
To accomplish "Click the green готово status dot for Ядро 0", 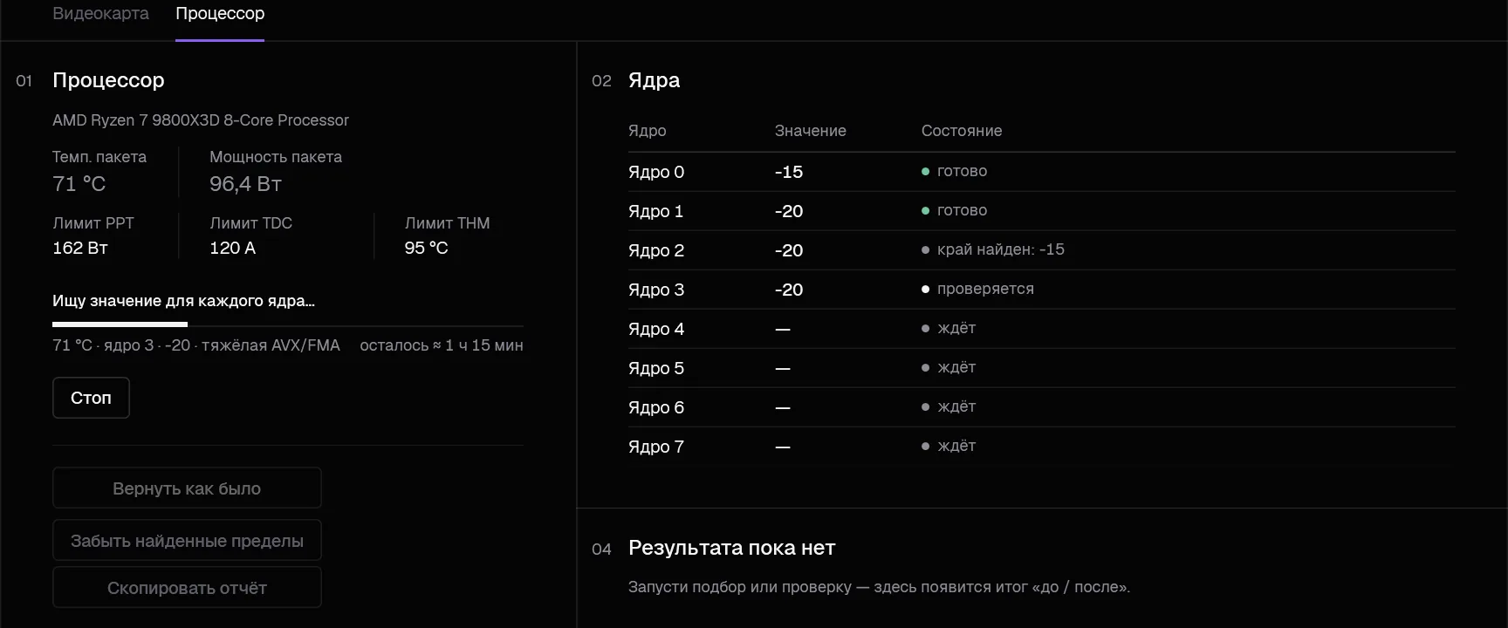I will [925, 171].
